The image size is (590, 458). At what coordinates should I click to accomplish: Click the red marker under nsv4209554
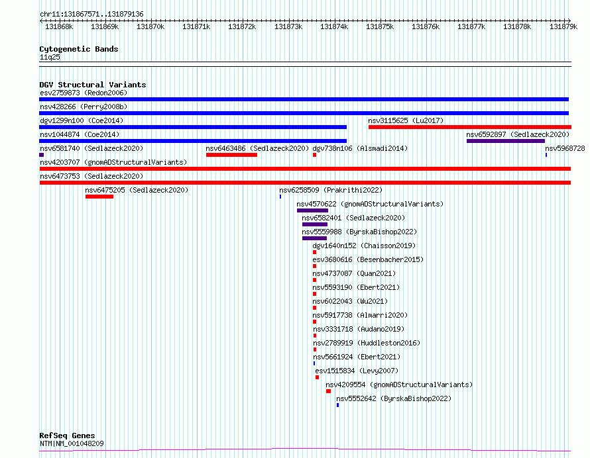pyautogui.click(x=329, y=391)
